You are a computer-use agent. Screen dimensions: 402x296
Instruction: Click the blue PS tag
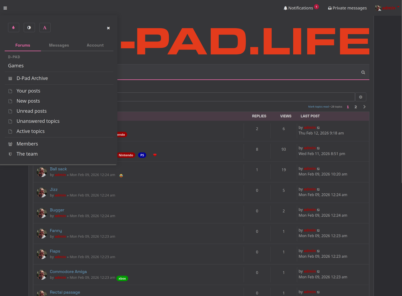point(142,155)
